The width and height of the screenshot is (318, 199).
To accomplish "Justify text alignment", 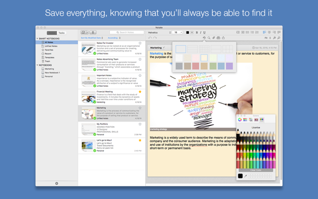I will coord(279,32).
